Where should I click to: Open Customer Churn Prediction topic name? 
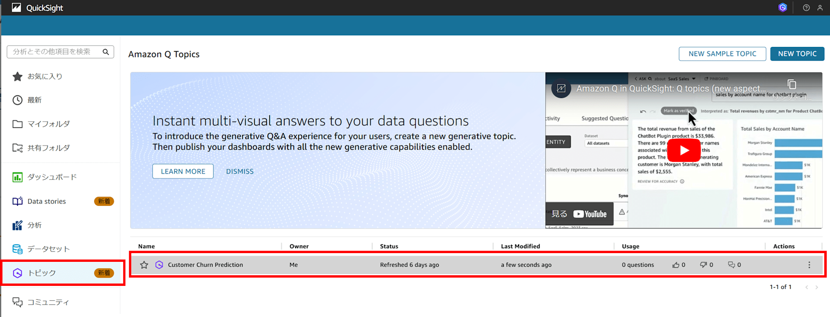pyautogui.click(x=205, y=265)
